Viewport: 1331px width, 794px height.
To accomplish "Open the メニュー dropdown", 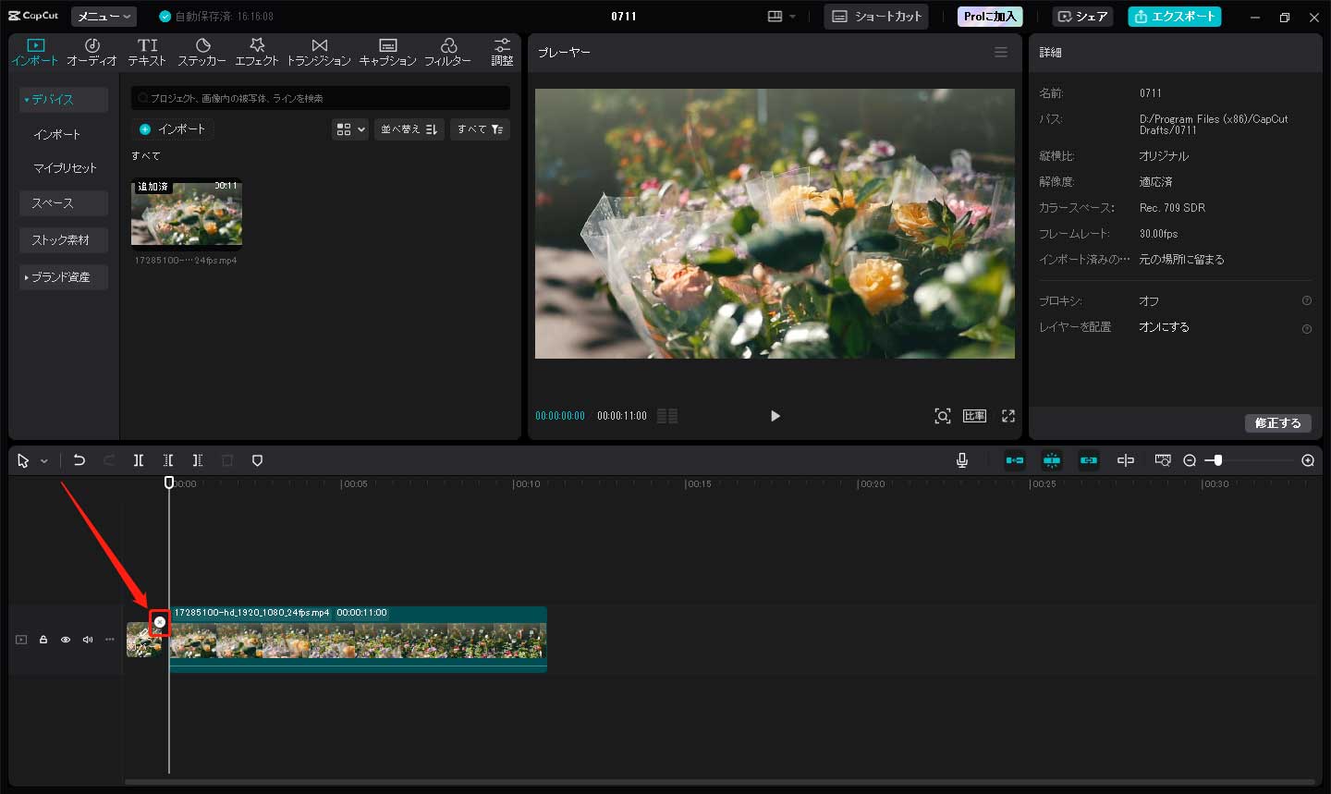I will point(104,17).
